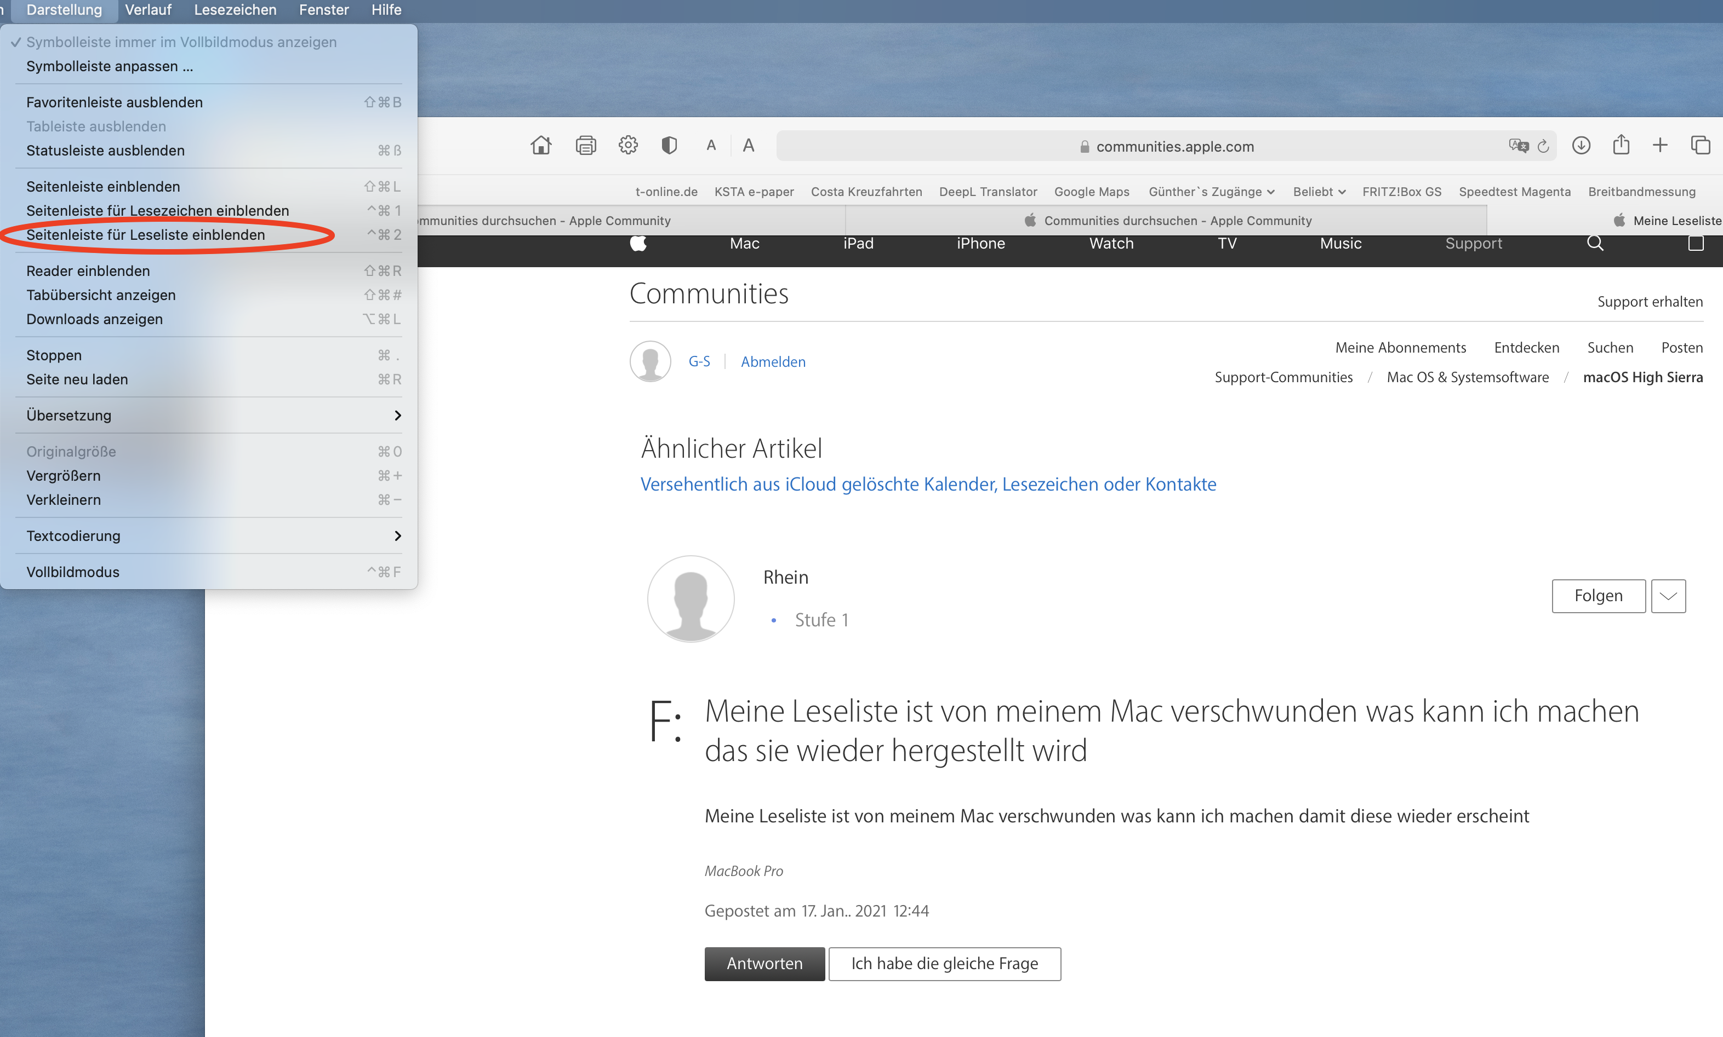
Task: Show downloads using the download arrow icon
Action: pos(1581,145)
